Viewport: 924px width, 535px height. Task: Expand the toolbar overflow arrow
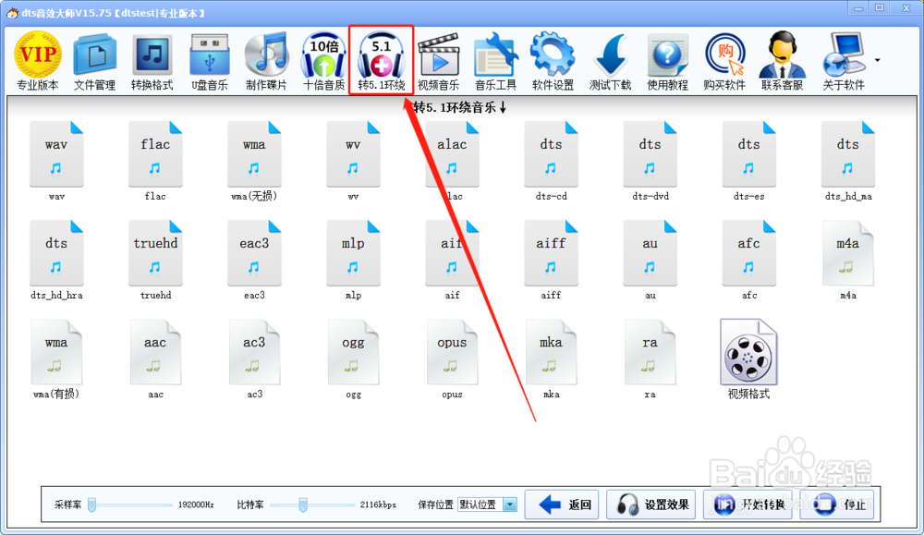878,60
